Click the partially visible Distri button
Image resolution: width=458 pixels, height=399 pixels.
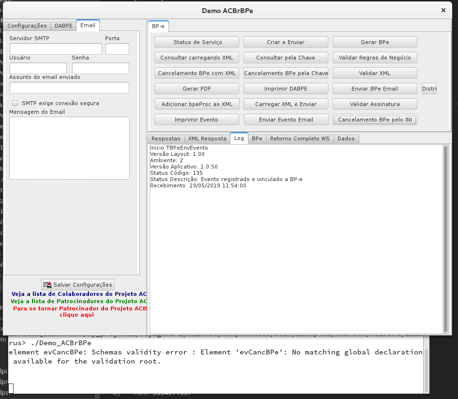[x=429, y=89]
